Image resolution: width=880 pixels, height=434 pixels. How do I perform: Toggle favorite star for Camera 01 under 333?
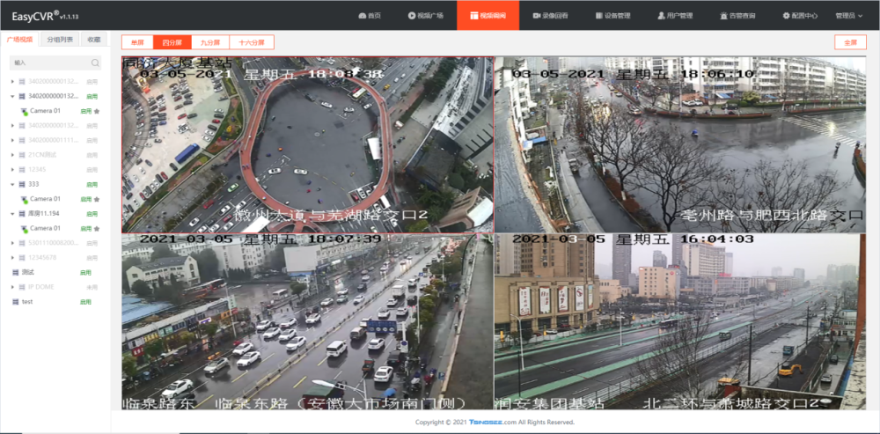[97, 199]
